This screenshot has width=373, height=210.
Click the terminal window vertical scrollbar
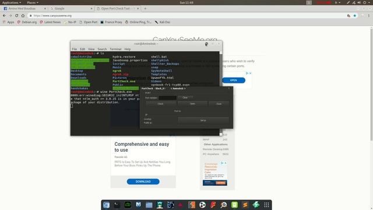(x=221, y=93)
